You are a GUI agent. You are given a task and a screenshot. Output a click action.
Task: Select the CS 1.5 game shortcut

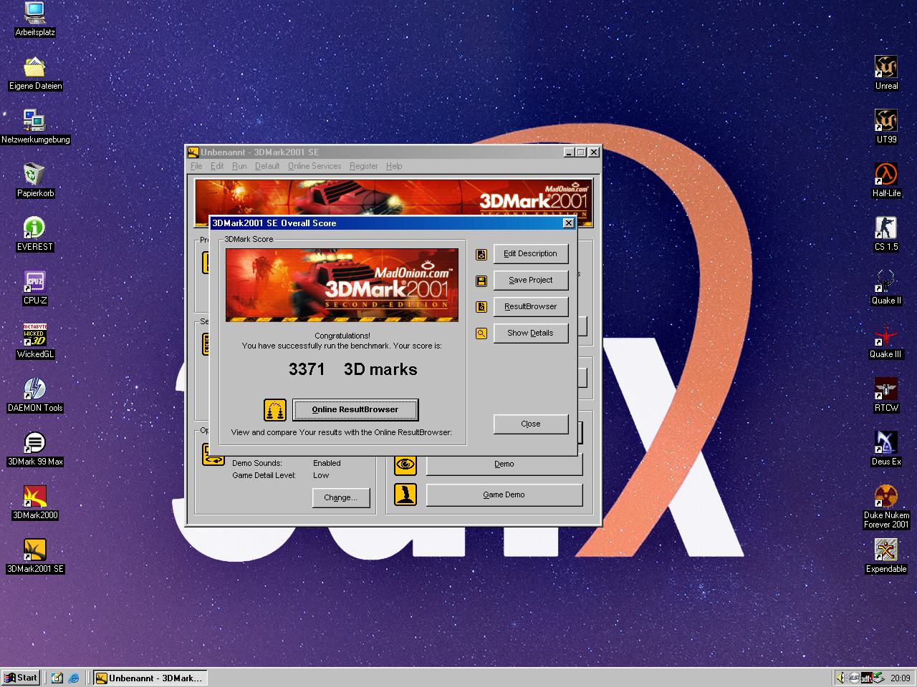coord(886,233)
